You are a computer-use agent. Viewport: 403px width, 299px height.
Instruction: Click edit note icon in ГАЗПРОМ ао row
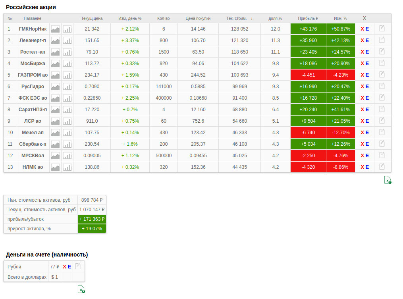coord(382,75)
